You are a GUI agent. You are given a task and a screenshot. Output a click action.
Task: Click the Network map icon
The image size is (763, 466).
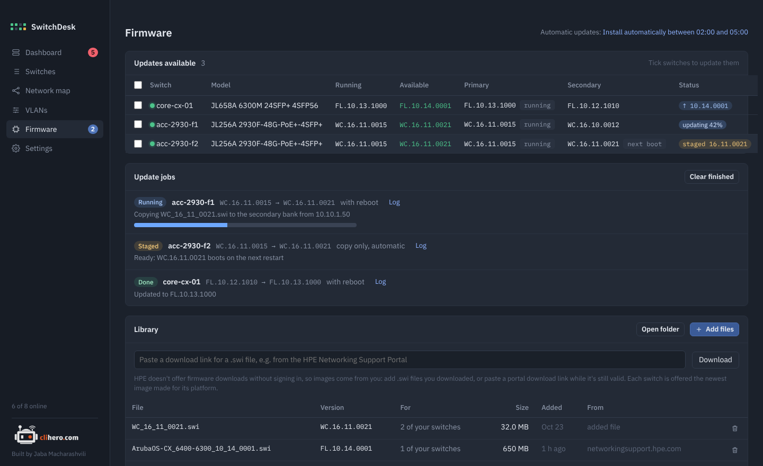(x=16, y=91)
